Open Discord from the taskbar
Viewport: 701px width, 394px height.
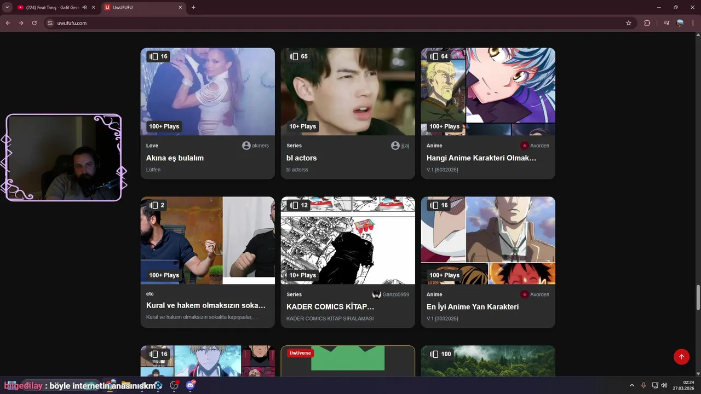(190, 385)
